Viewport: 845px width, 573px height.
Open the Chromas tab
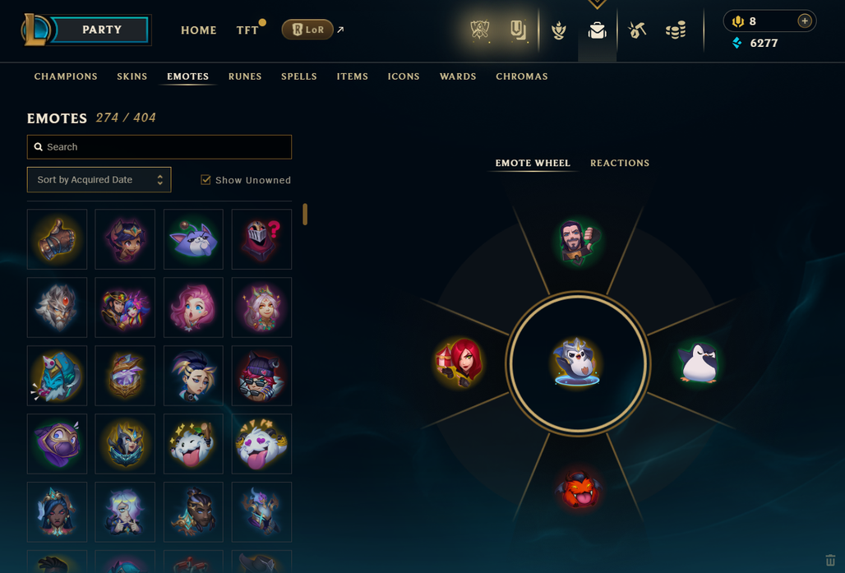[522, 76]
